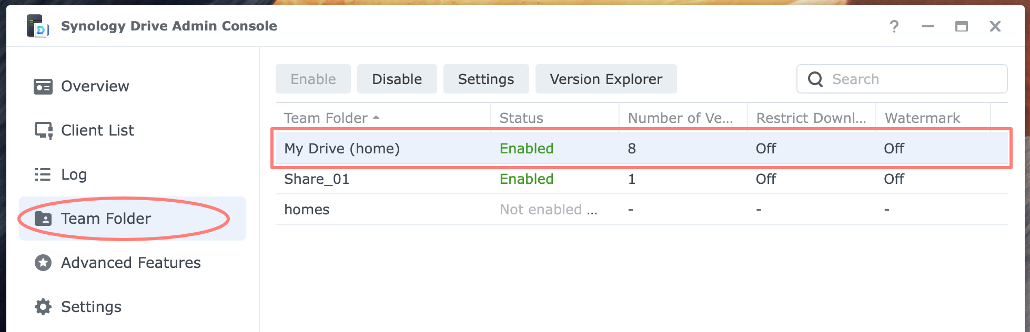This screenshot has width=1030, height=332.
Task: Click the Settings gear icon in sidebar
Action: tap(43, 307)
